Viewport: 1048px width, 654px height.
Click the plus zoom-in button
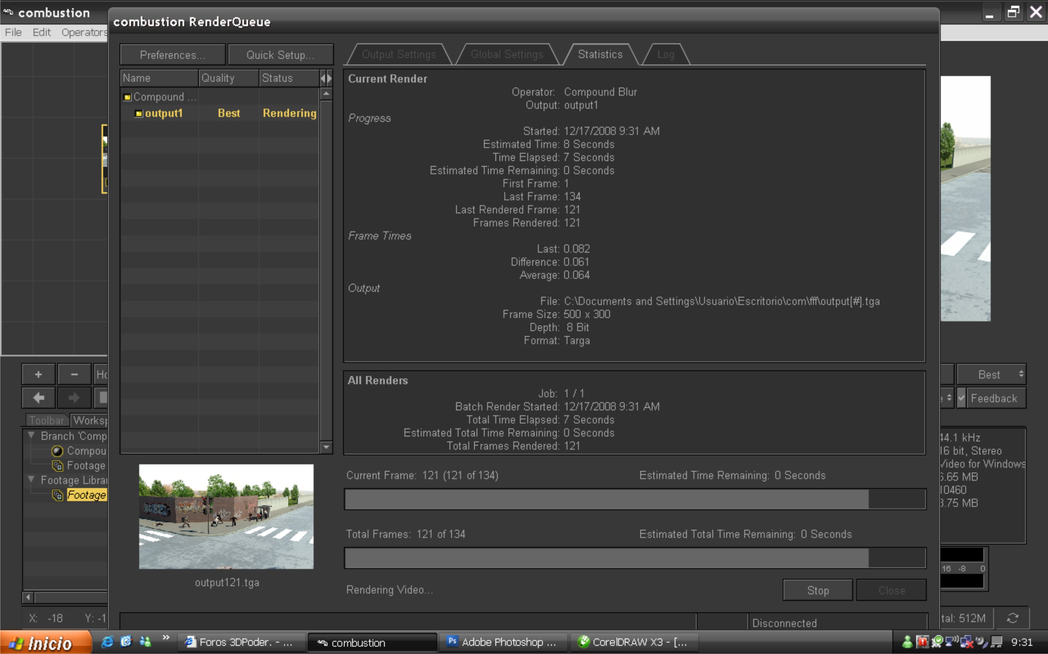[x=38, y=375]
